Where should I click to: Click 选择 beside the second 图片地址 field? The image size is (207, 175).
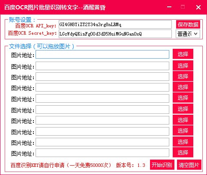click(x=183, y=65)
